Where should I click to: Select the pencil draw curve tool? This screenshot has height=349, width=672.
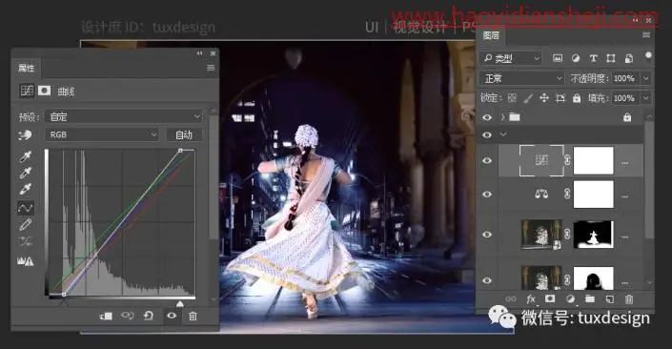point(26,224)
